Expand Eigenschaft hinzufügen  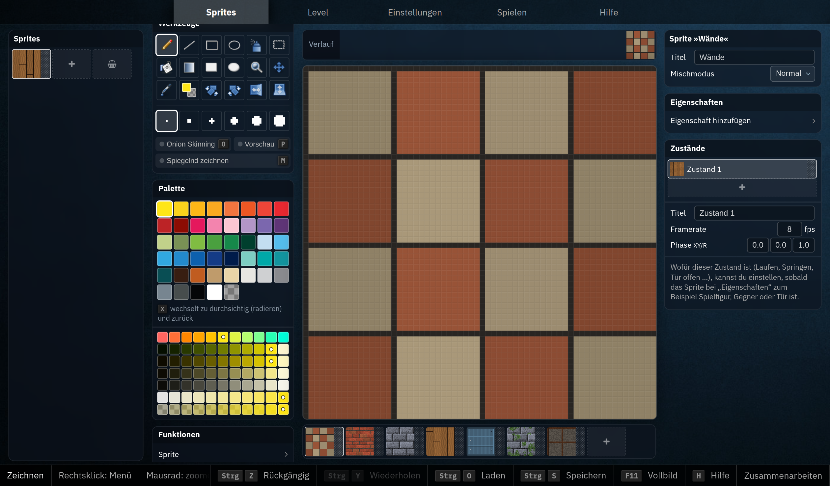(742, 121)
